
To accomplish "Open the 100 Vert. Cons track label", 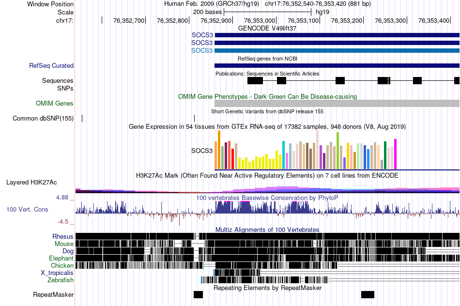I will [27, 209].
